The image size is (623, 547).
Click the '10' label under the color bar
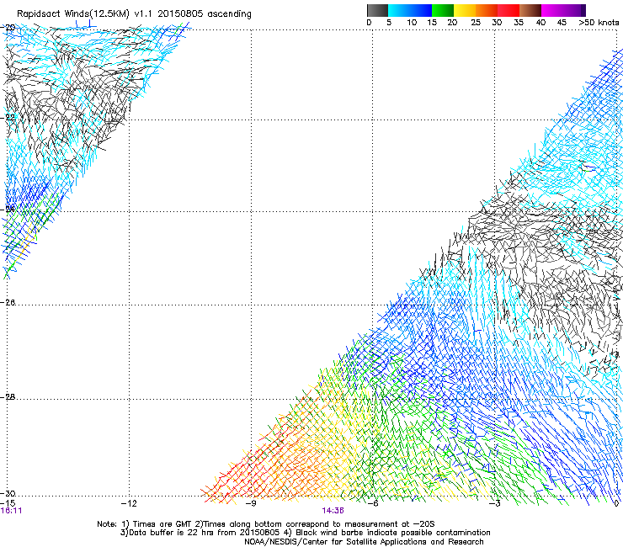(x=412, y=23)
